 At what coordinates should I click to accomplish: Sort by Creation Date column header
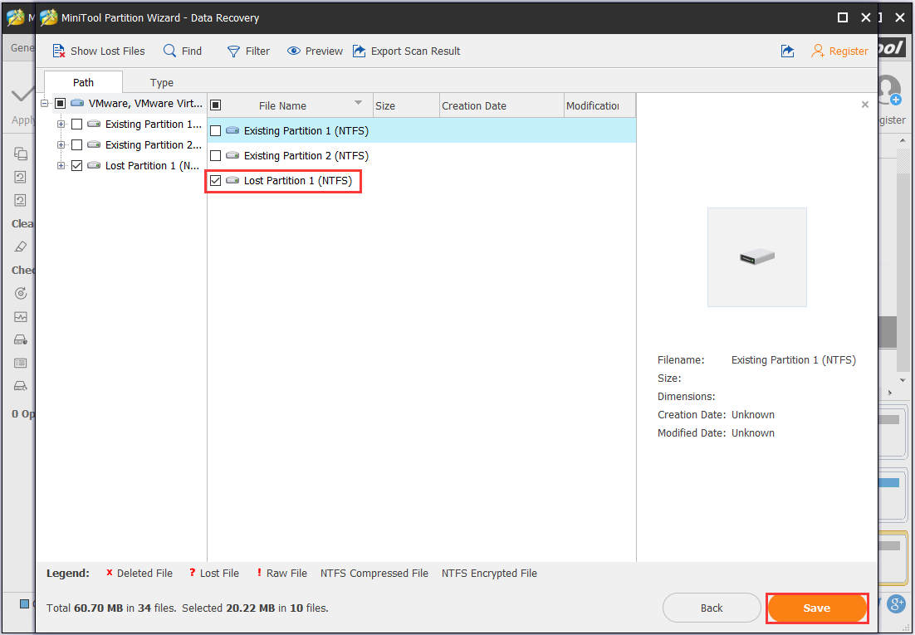pos(502,105)
